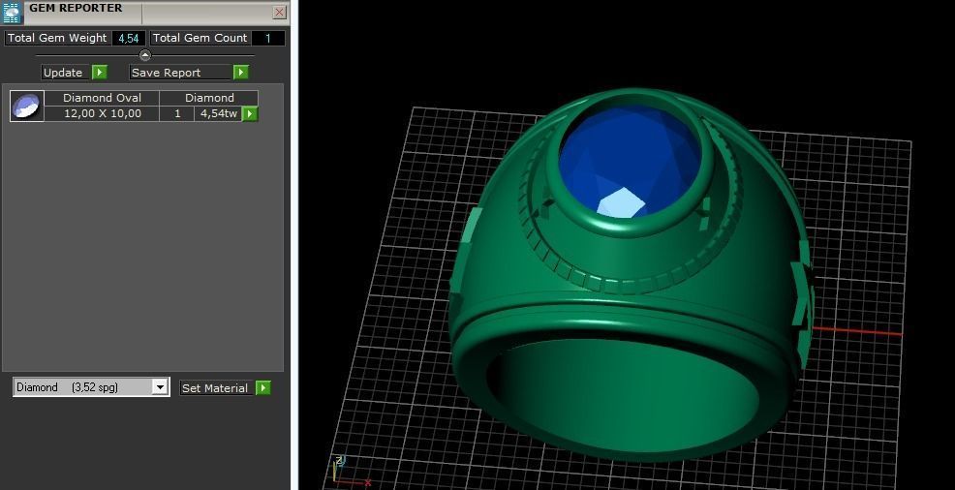Click the Total Gem Weight value field
Image resolution: width=955 pixels, height=490 pixels.
pyautogui.click(x=129, y=39)
